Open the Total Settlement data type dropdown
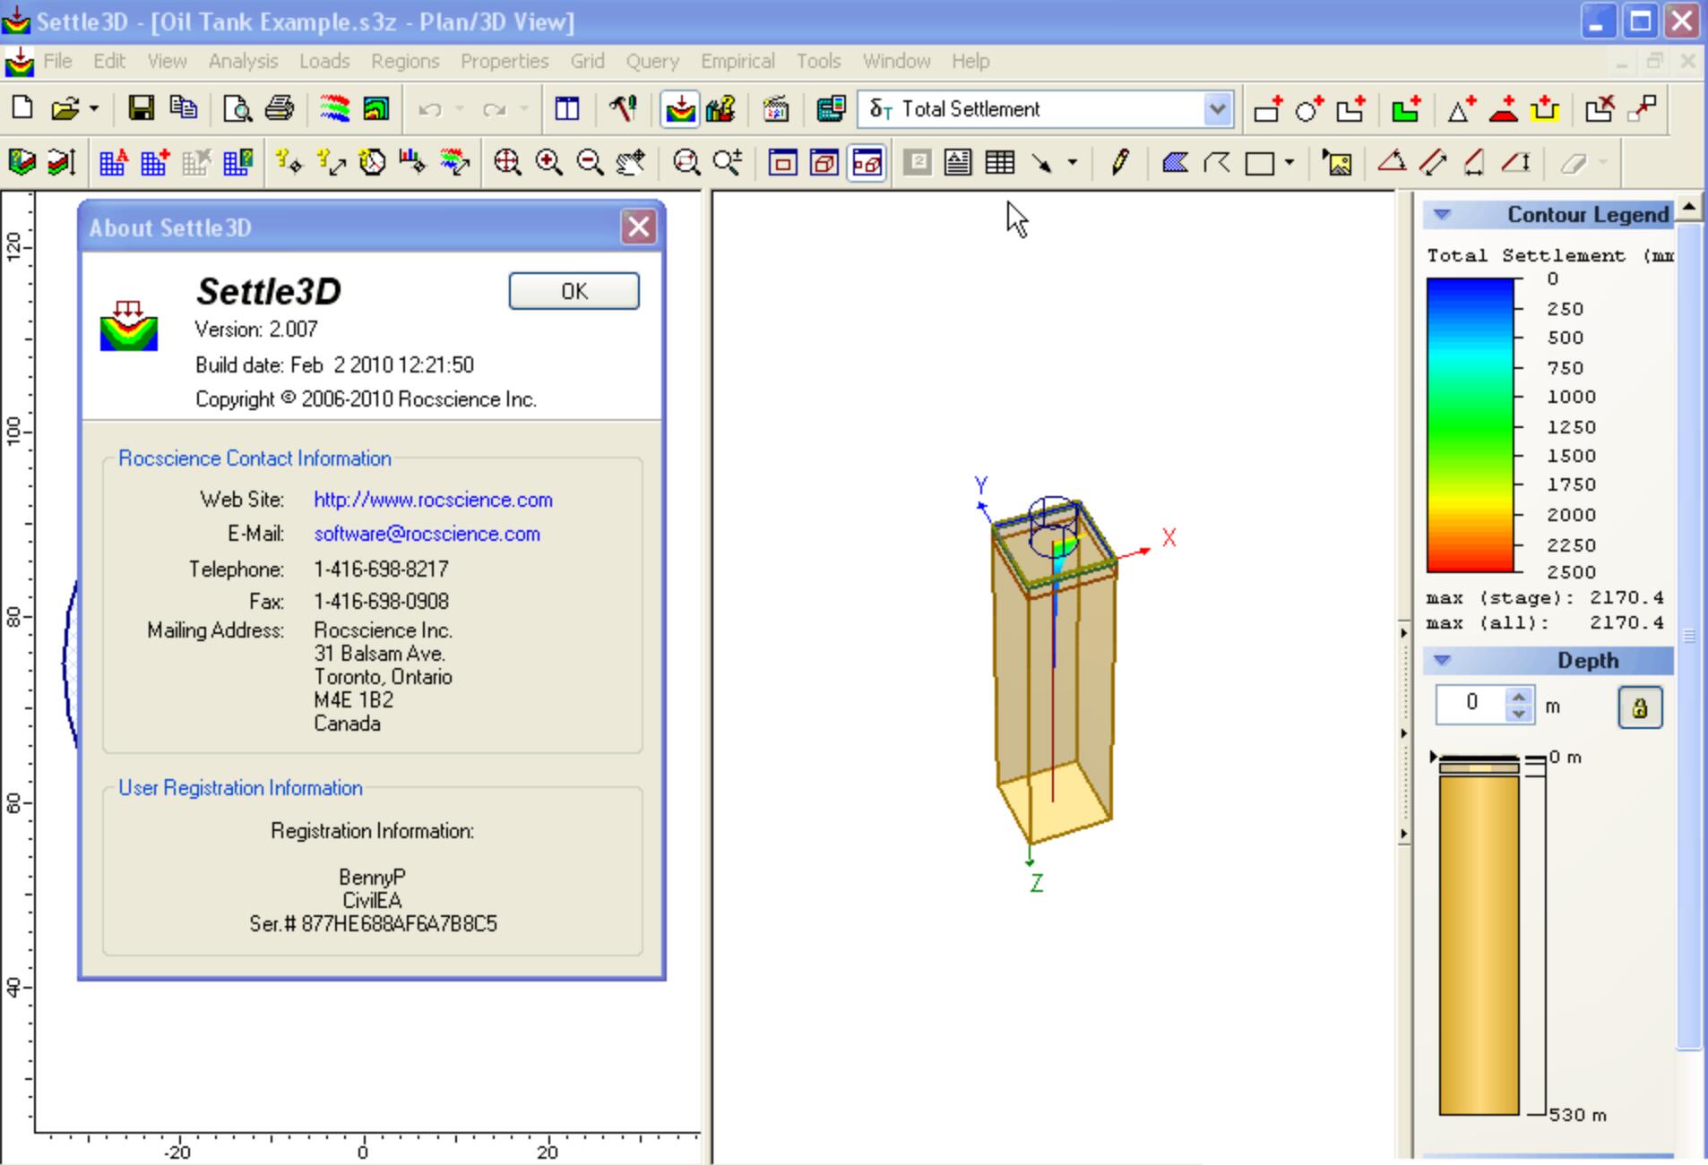 pos(1216,109)
